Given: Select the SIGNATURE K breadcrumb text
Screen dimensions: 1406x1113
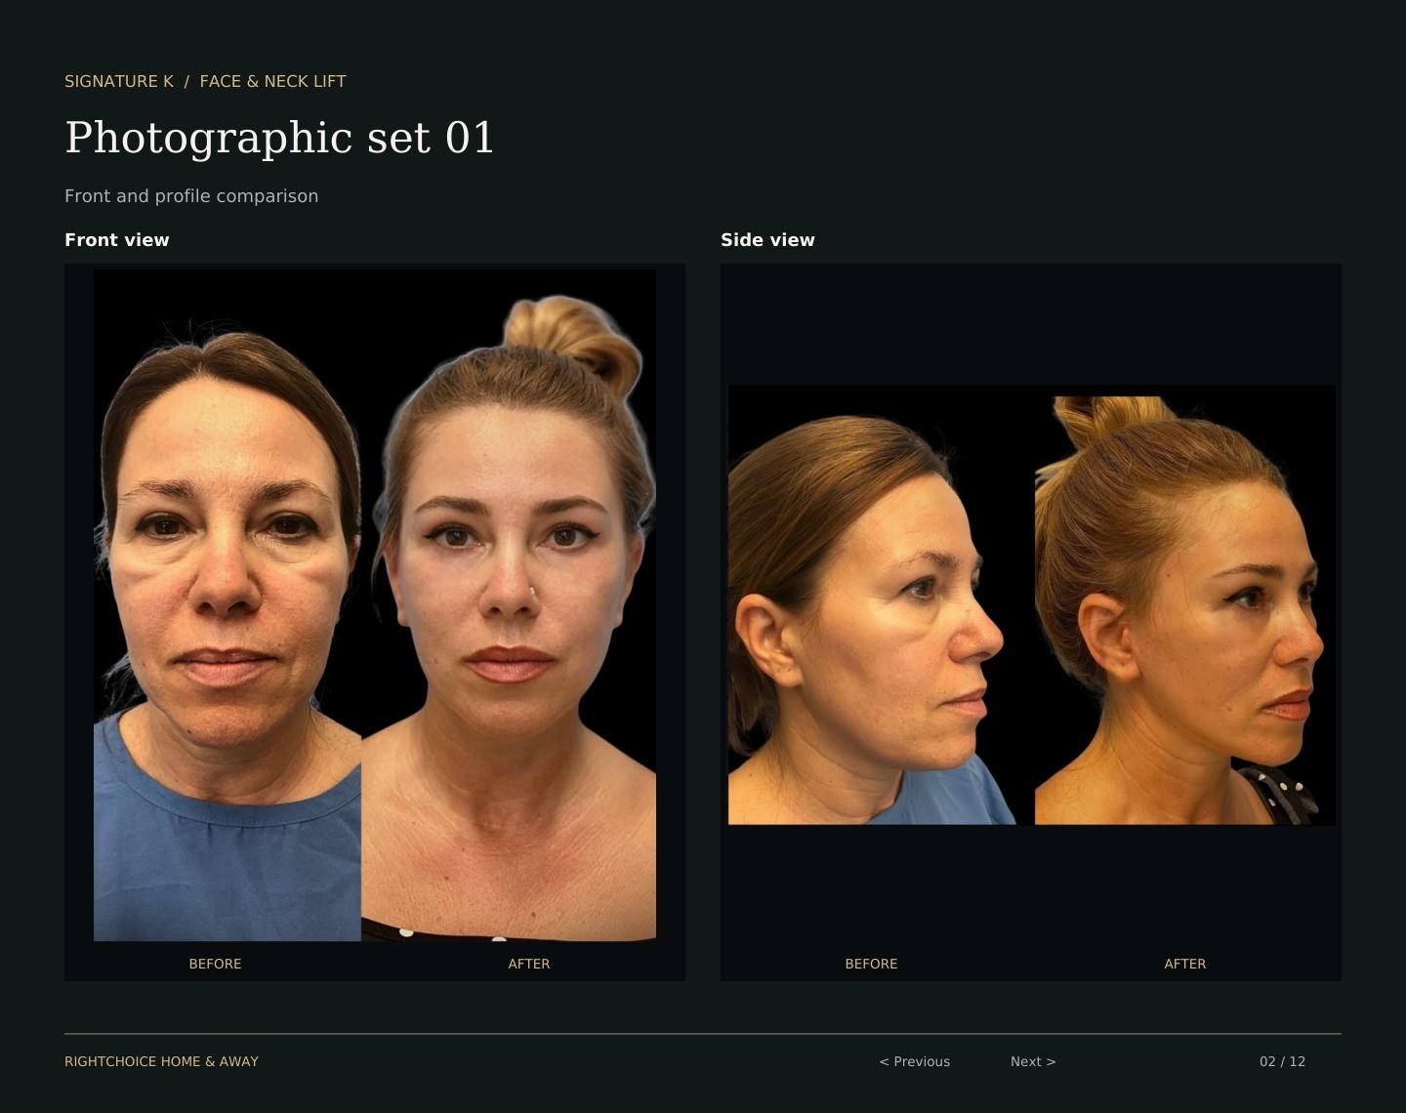Looking at the screenshot, I should 119,81.
